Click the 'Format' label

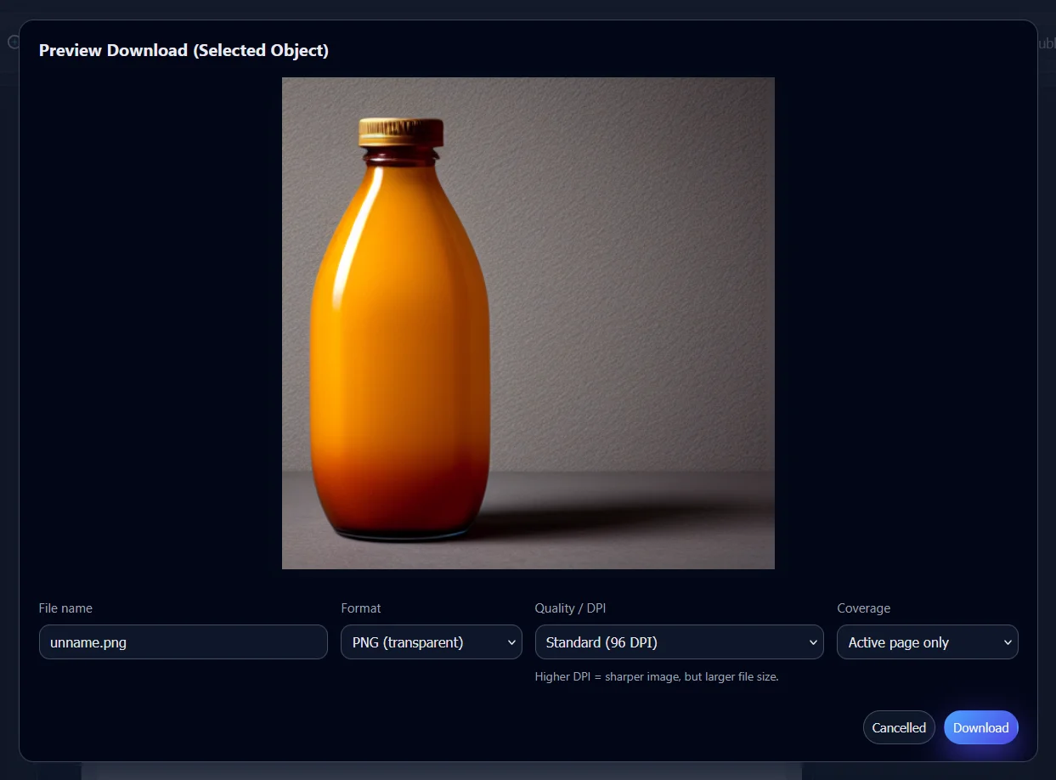click(361, 608)
